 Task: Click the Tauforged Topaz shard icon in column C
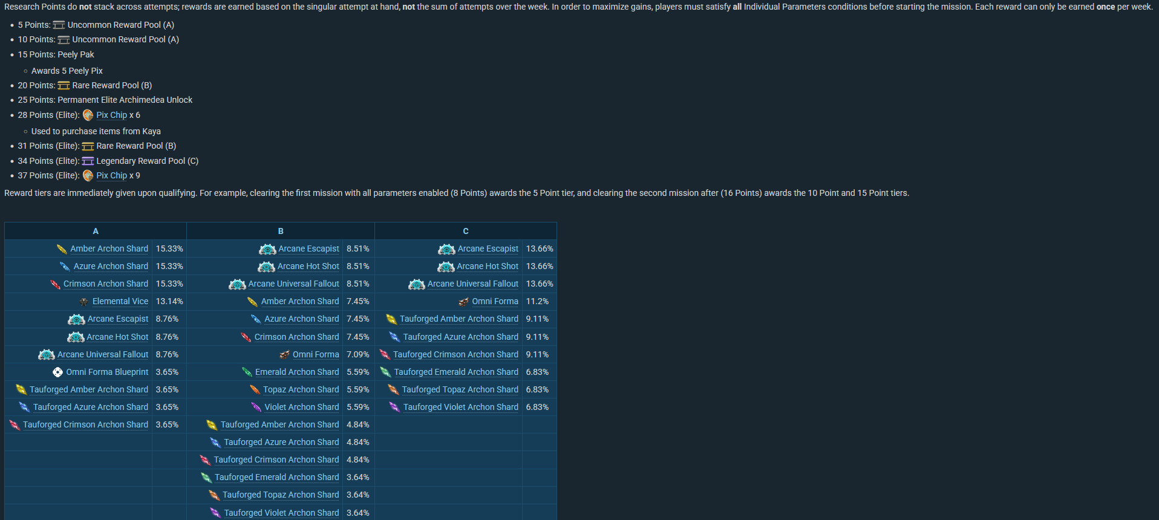coord(393,390)
